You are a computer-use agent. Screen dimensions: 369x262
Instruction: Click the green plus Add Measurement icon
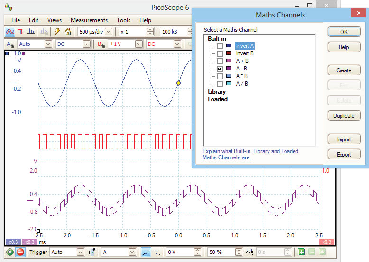click(x=302, y=252)
